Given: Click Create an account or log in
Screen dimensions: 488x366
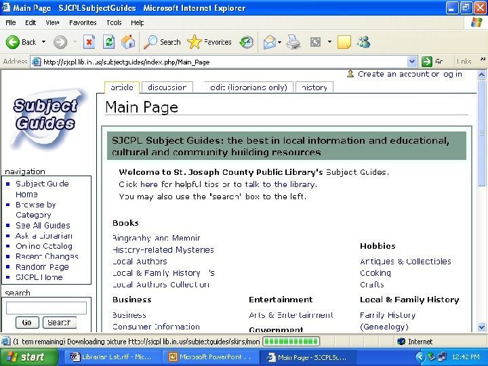Looking at the screenshot, I should pyautogui.click(x=409, y=74).
